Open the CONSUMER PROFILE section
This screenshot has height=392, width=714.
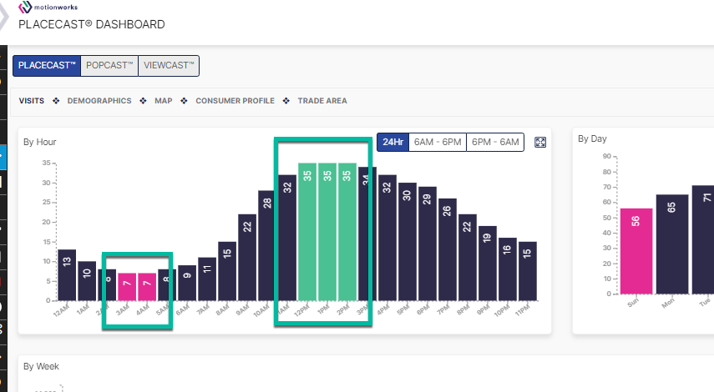(x=235, y=100)
